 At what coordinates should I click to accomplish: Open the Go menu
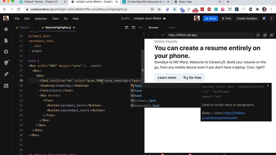click(x=66, y=19)
